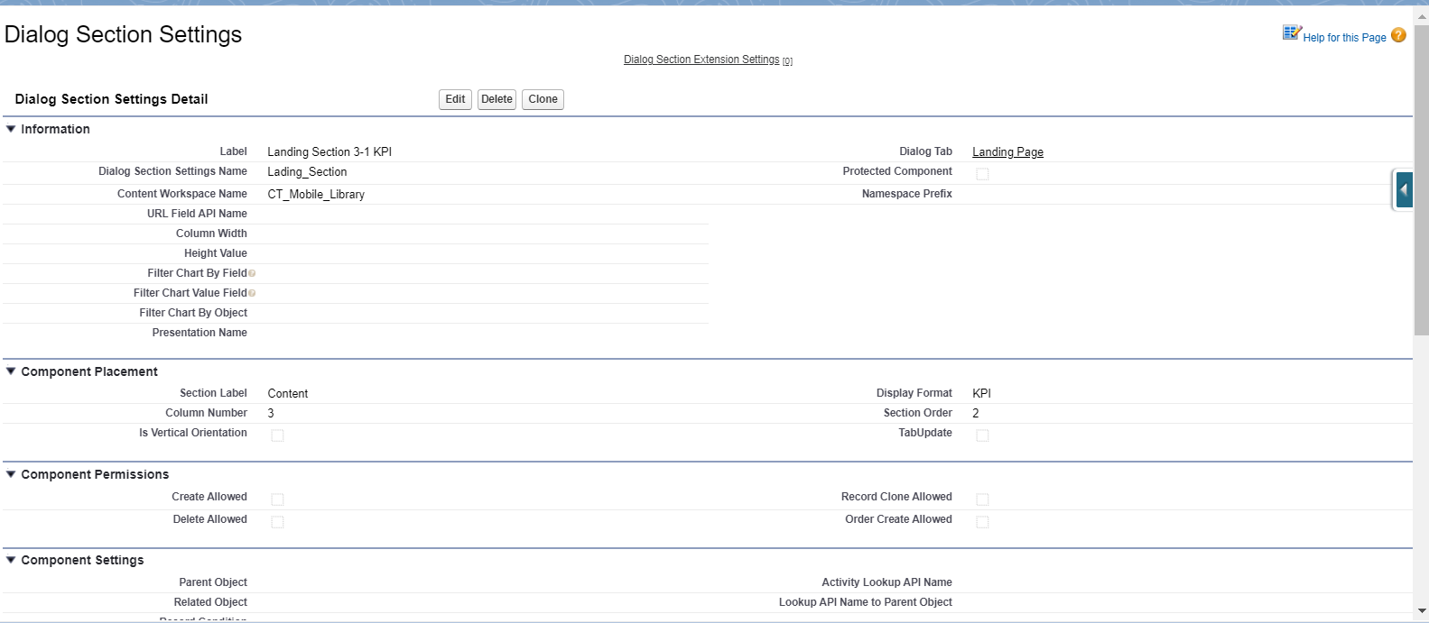The width and height of the screenshot is (1429, 623).
Task: Collapse the Component Settings section
Action: pyautogui.click(x=11, y=560)
